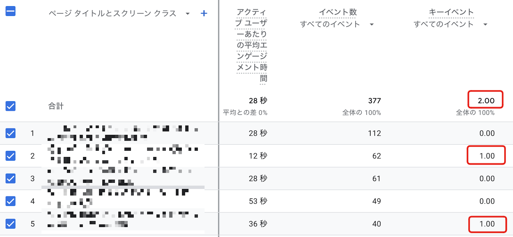Screen dimensions: 513x237
Task: Open the ページ タイトルとスクリーン クラス dimension dropdown
Action: [188, 14]
